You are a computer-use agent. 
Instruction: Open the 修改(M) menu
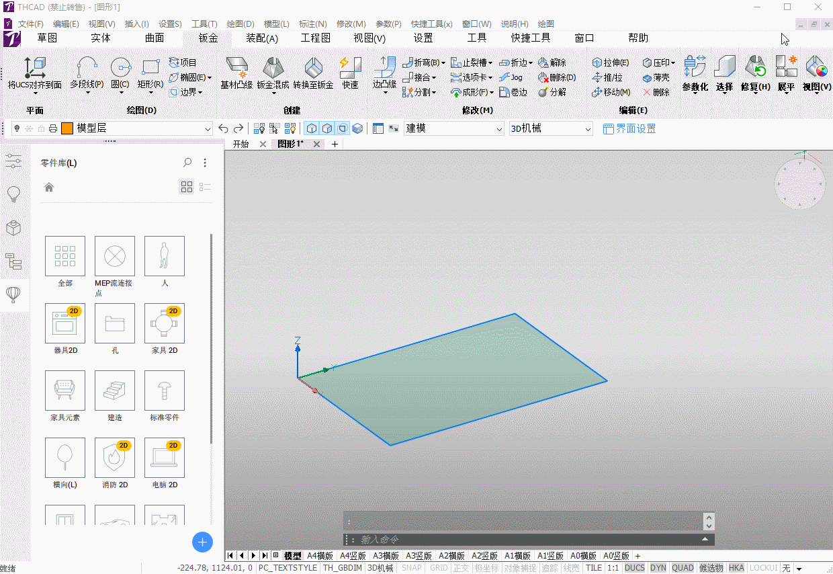point(351,24)
